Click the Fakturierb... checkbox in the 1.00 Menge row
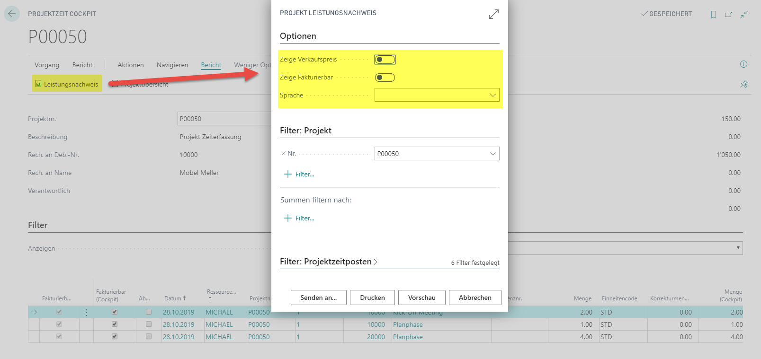This screenshot has height=359, width=761. point(59,324)
